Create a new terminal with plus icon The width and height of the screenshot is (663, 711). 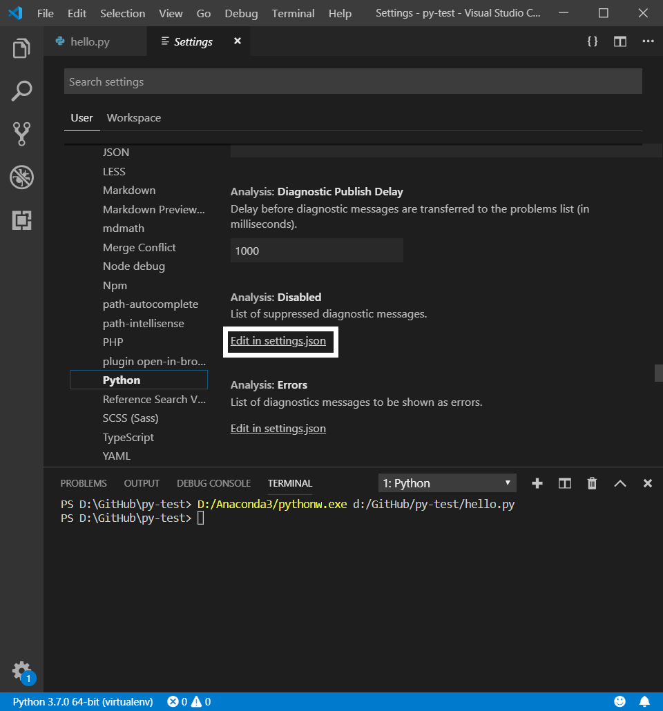pyautogui.click(x=537, y=483)
